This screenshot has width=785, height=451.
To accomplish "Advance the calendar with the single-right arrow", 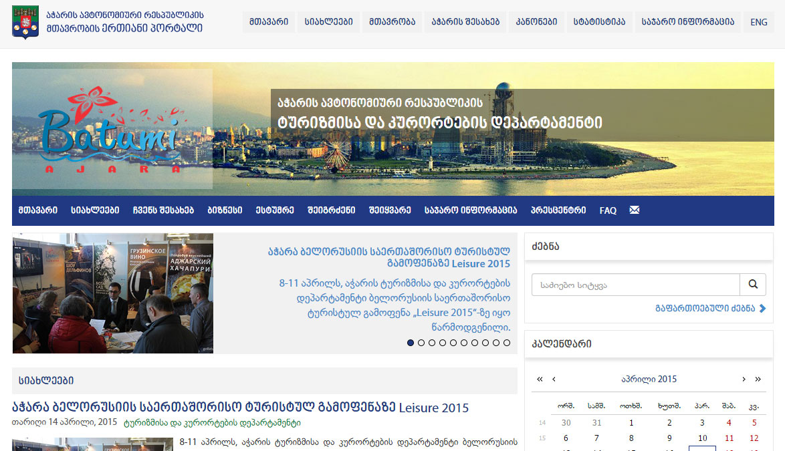I will click(x=744, y=379).
